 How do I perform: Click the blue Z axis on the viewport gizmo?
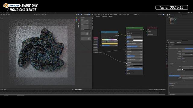(77, 20)
